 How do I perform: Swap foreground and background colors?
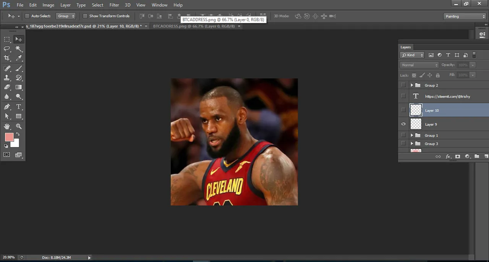(18, 134)
